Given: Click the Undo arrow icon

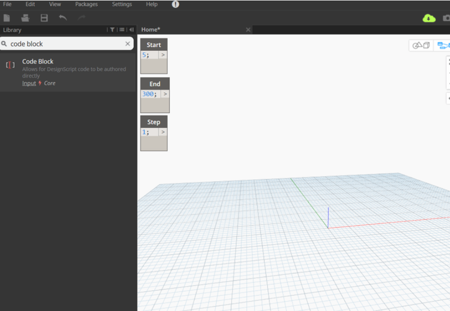Looking at the screenshot, I should point(63,18).
